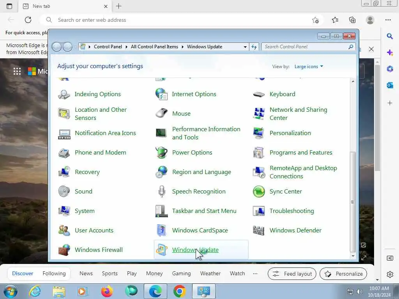The image size is (399, 299).
Task: Open a new tab in Edge
Action: pyautogui.click(x=118, y=6)
